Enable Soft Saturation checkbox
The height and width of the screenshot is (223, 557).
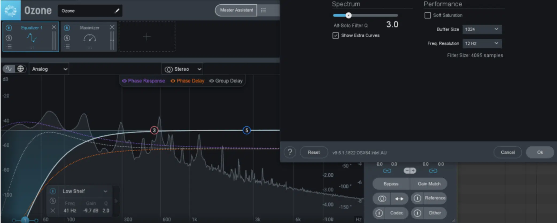[x=428, y=15]
